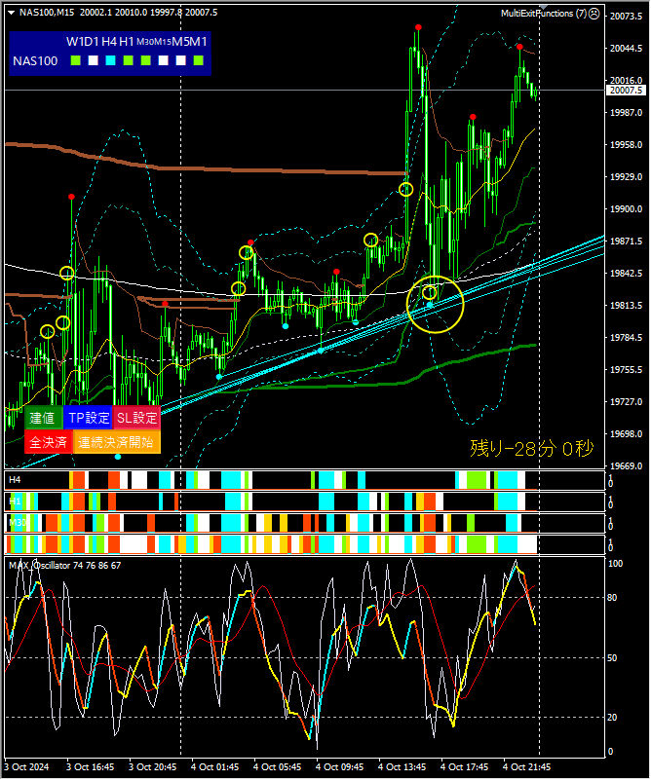Click the D1 timeframe header label
The height and width of the screenshot is (780, 651).
92,42
